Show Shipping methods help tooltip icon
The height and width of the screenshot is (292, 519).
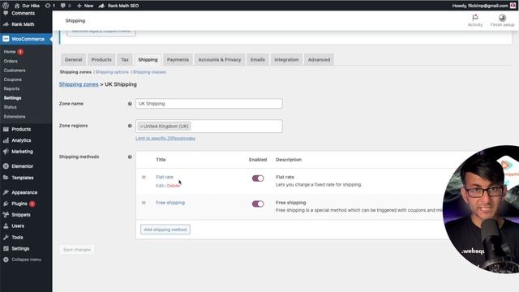click(130, 157)
